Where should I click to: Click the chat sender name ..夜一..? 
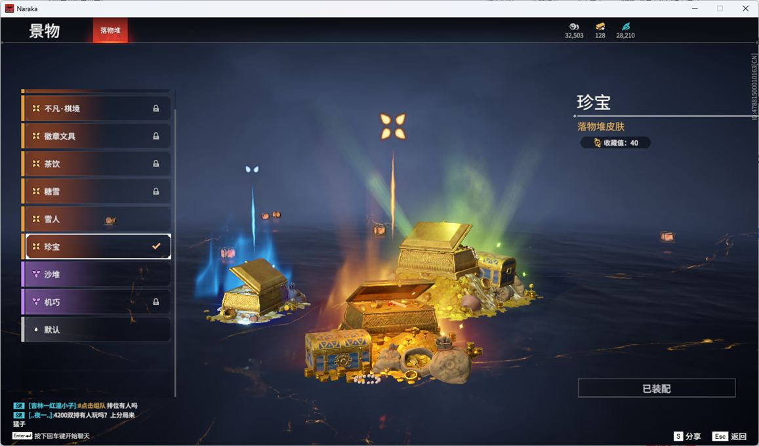[40, 415]
